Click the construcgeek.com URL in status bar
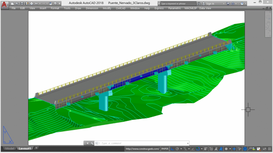This screenshot has height=153, width=273. 142,149
